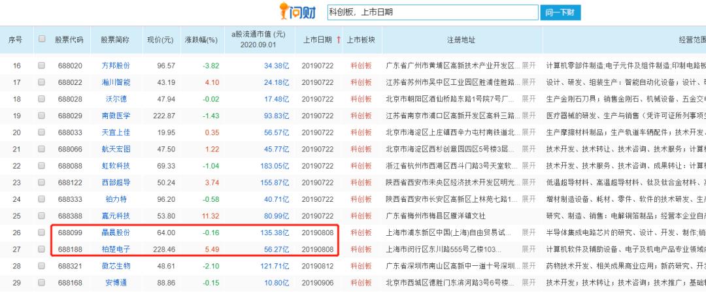
Task: Click 科创板 board cell in 方邦股份 row
Action: point(361,66)
